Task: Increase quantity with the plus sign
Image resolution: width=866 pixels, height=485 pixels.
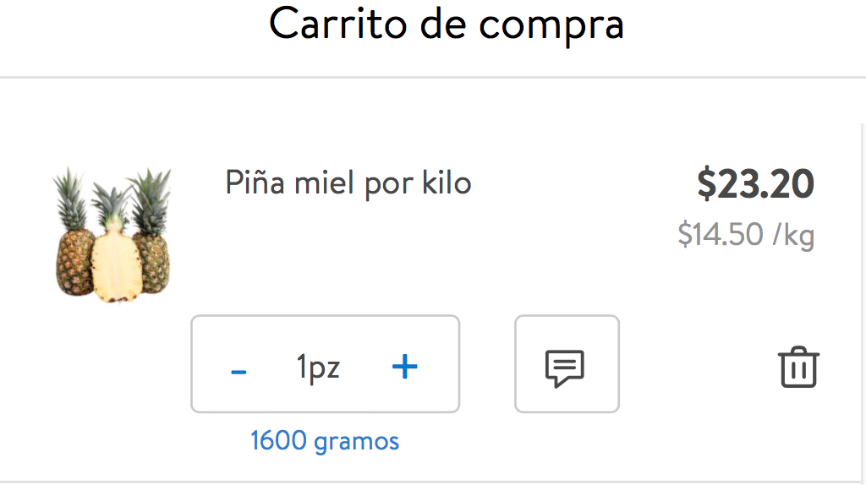Action: coord(405,366)
